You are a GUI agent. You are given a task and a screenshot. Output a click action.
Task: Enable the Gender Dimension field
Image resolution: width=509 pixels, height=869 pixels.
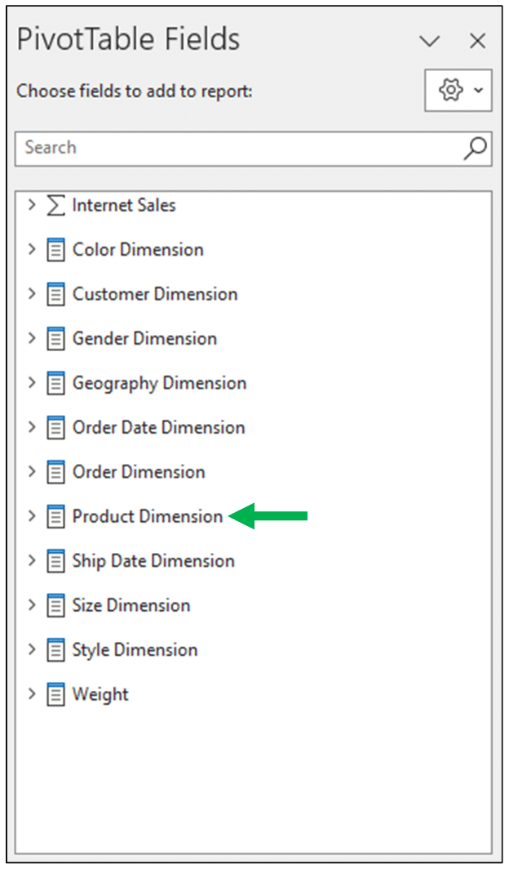click(144, 338)
